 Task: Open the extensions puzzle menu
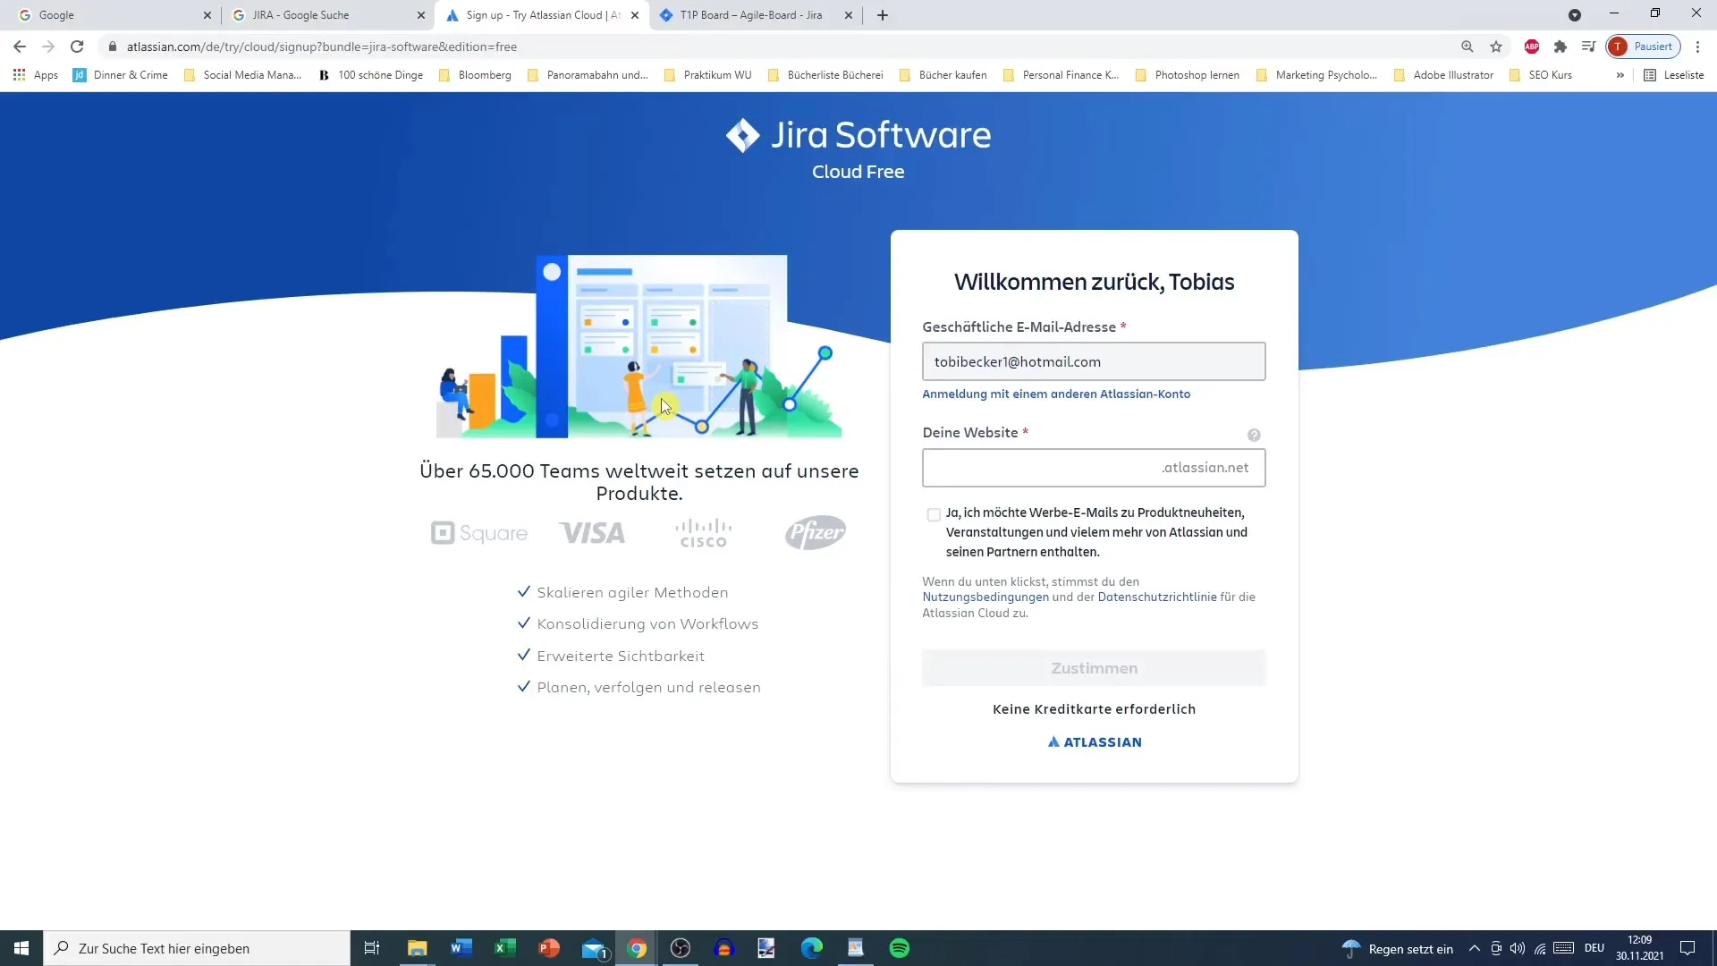pos(1561,47)
